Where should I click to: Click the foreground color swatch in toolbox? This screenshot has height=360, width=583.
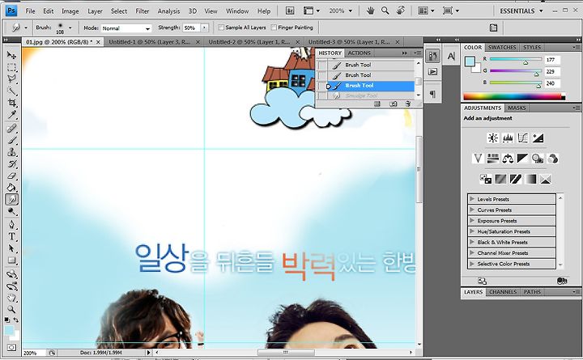pyautogui.click(x=9, y=330)
